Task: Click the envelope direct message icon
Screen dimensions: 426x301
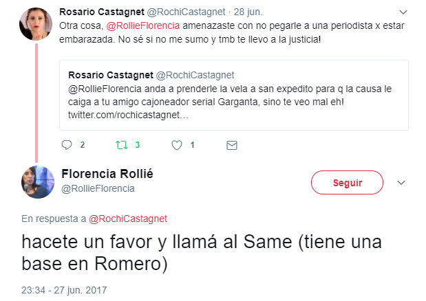Action: pos(232,145)
